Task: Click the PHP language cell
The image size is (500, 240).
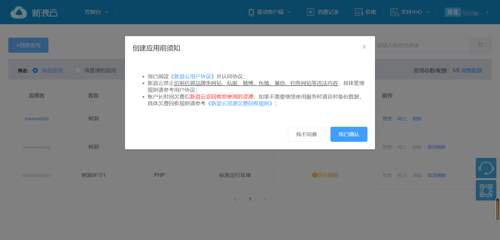Action: pos(159,175)
